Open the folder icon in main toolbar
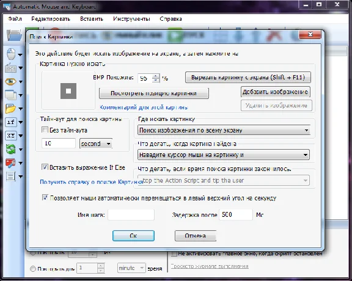 [14, 35]
